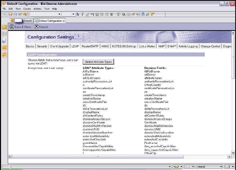236x170 pixels.
Task: Insert a table using the table icon
Action: click(x=128, y=14)
